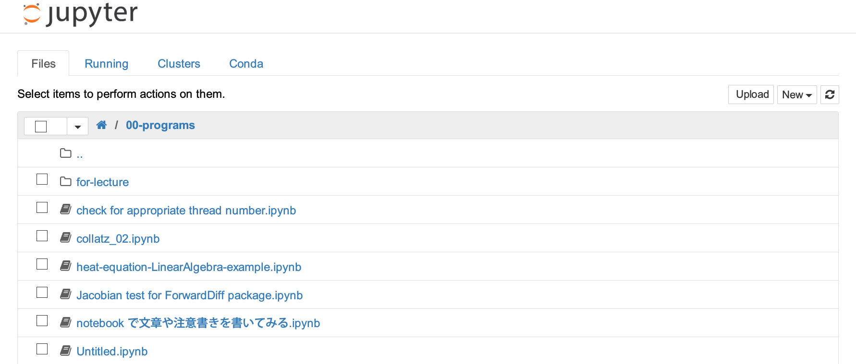
Task: Click the 00-programs breadcrumb link
Action: pyautogui.click(x=160, y=125)
